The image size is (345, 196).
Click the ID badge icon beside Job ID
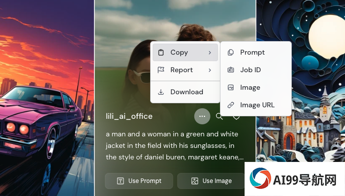(231, 70)
